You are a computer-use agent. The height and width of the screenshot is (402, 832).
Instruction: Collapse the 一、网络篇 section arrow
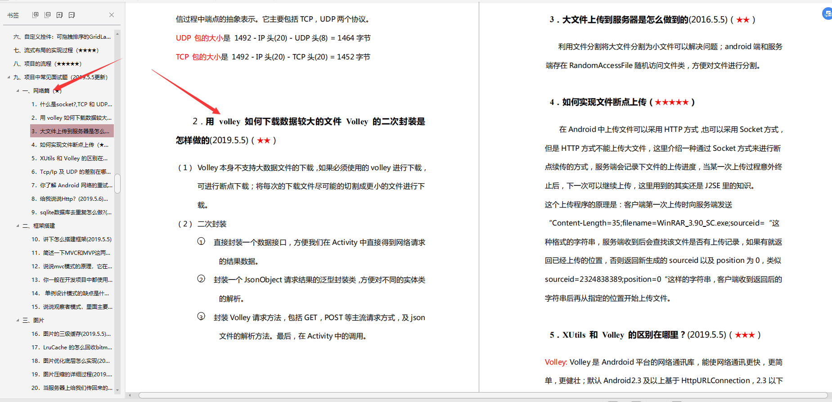coord(18,90)
